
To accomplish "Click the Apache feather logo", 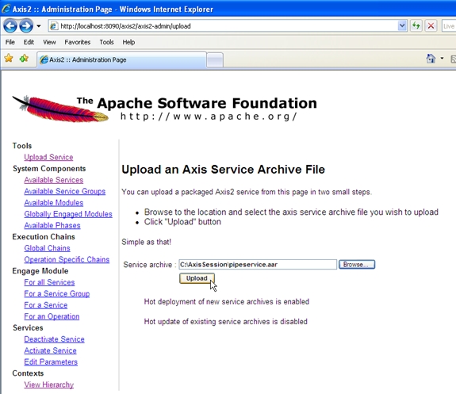I will point(60,109).
